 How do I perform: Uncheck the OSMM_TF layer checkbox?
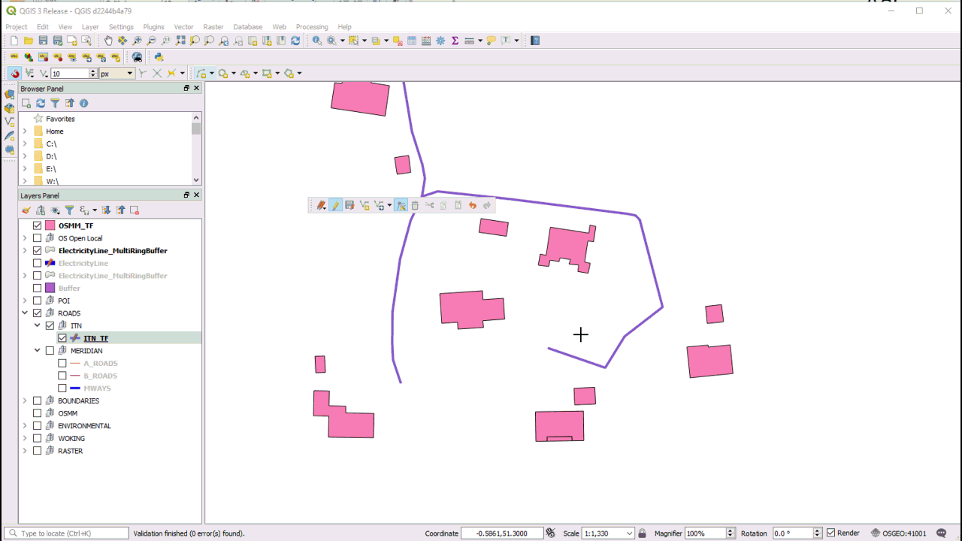tap(38, 225)
